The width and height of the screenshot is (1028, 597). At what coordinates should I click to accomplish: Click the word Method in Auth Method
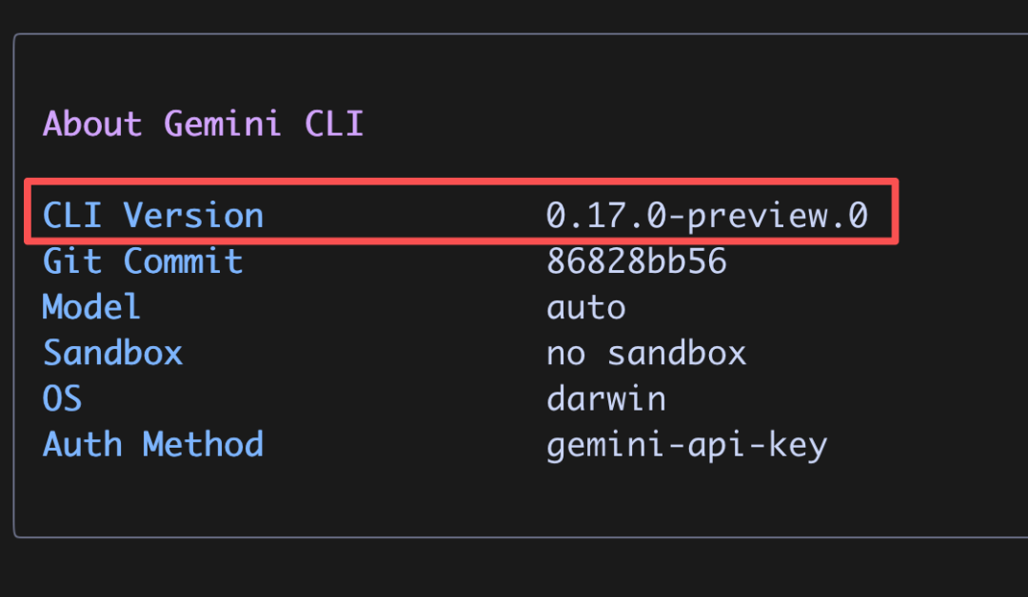(x=204, y=445)
